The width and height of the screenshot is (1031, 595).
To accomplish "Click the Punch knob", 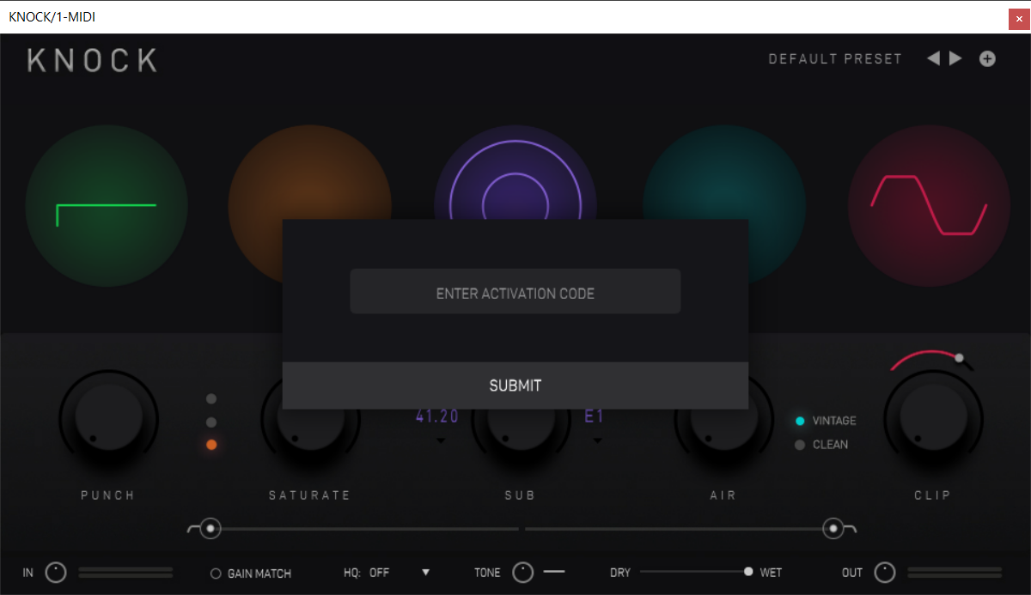I will tap(108, 419).
